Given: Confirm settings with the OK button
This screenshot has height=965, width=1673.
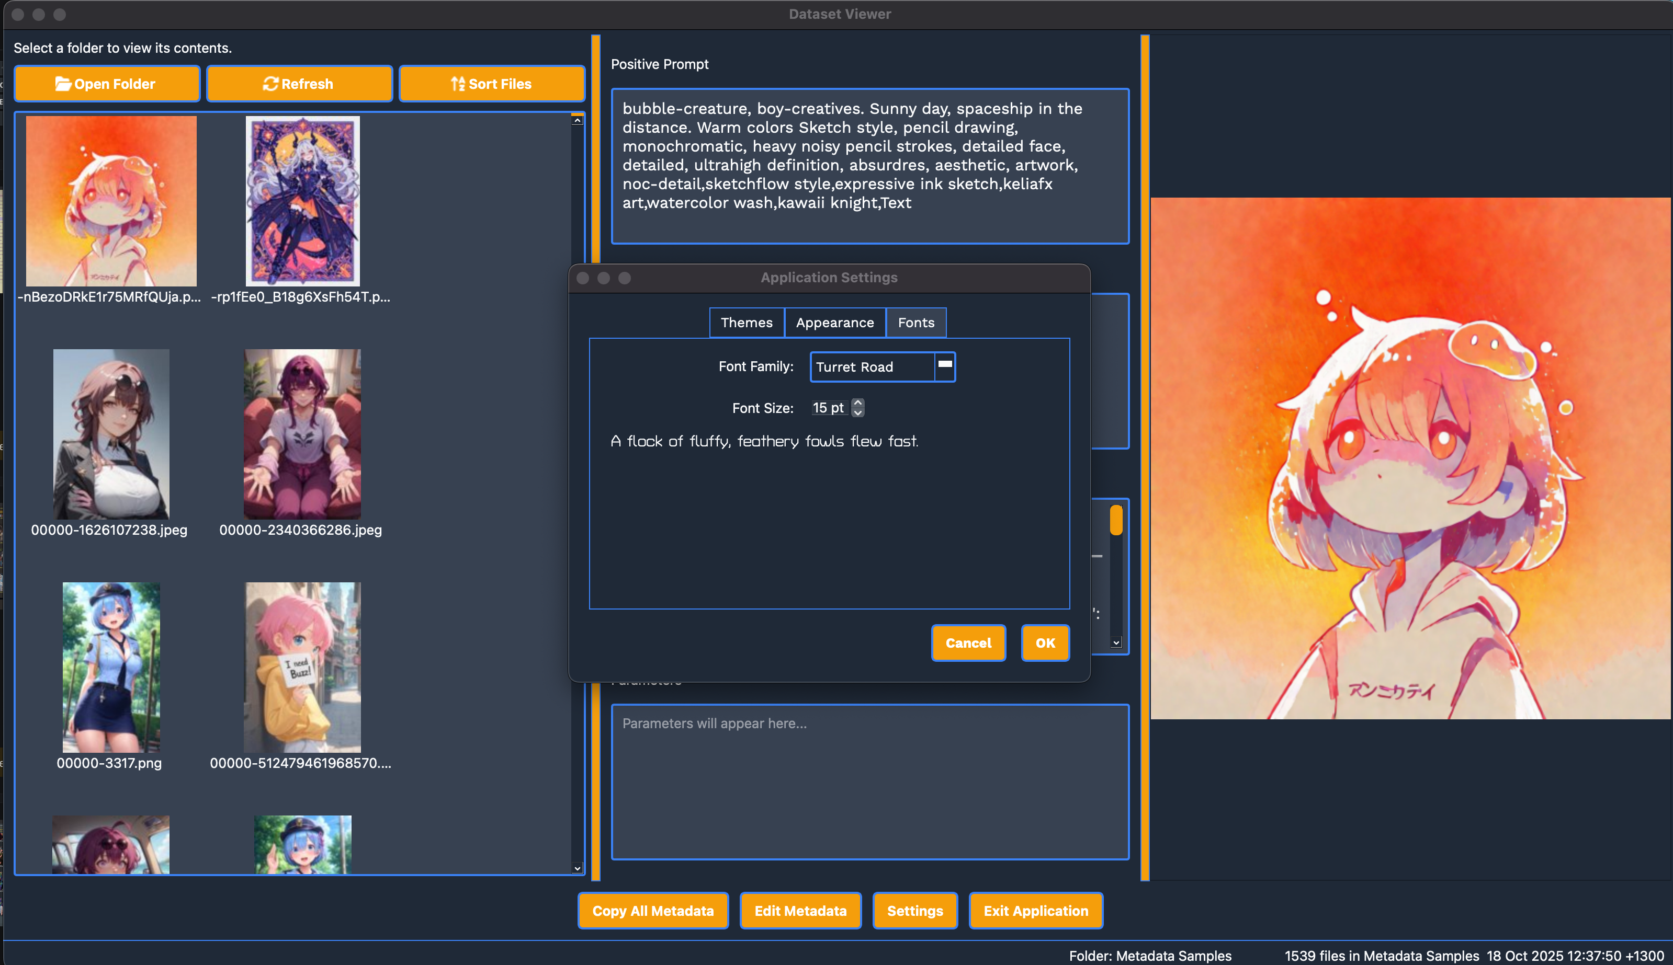Looking at the screenshot, I should (x=1044, y=643).
